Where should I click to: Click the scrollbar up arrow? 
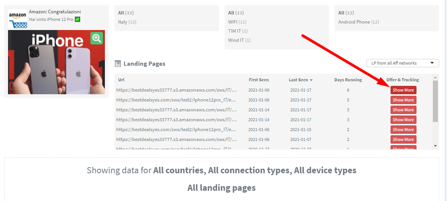[435, 78]
